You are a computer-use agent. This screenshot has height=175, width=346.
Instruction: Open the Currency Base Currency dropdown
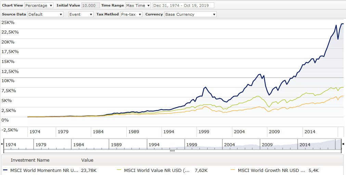click(190, 14)
